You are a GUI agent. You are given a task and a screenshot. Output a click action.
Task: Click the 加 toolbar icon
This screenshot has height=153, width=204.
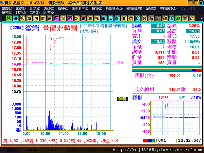(22, 18)
